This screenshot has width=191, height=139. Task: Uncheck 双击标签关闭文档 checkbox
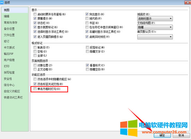tap(35, 84)
